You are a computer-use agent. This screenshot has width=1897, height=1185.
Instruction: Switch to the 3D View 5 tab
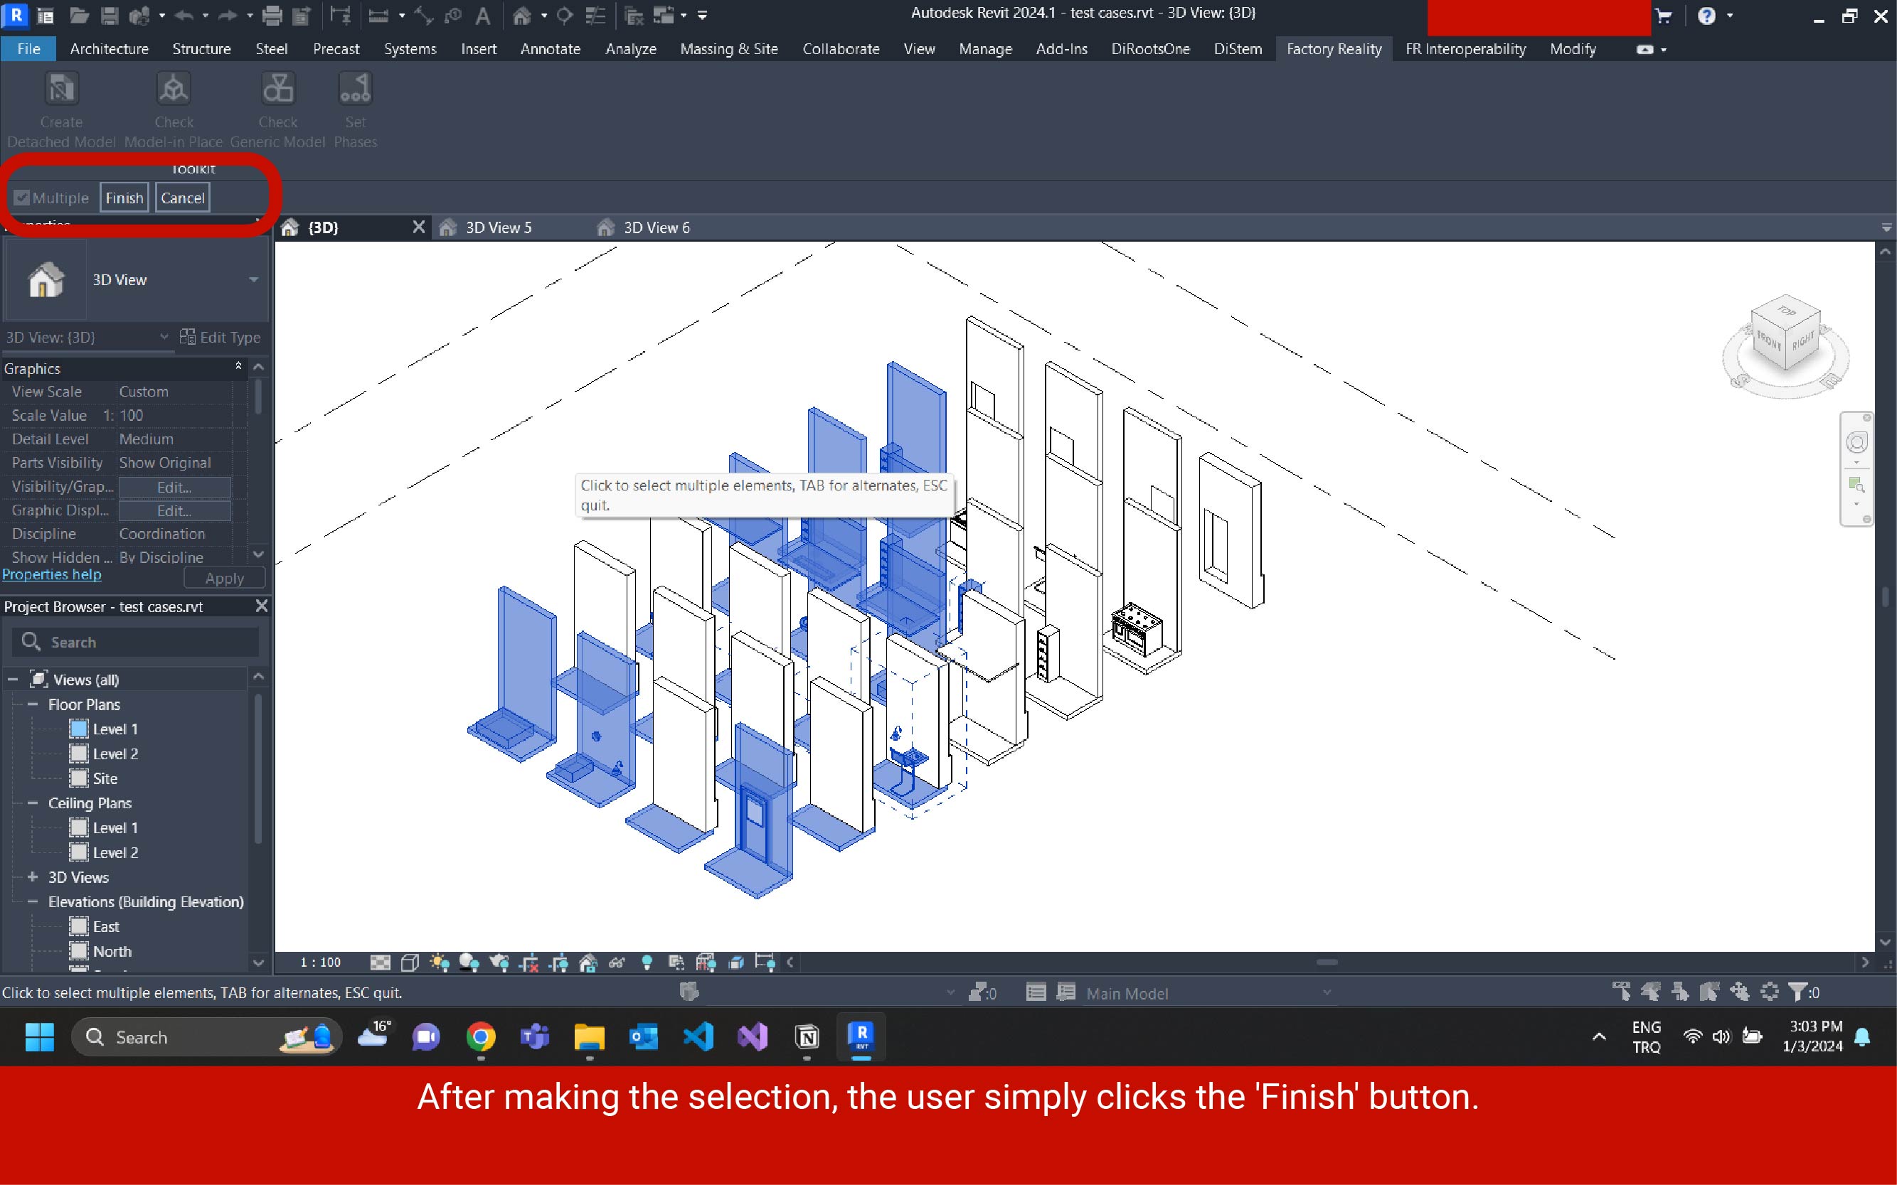click(499, 228)
